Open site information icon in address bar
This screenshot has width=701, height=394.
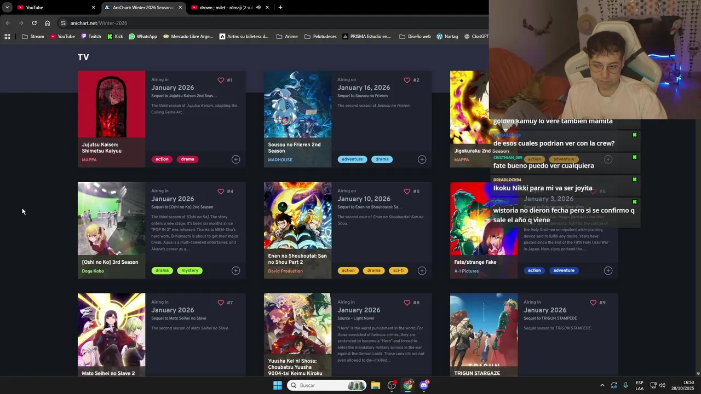tap(63, 23)
